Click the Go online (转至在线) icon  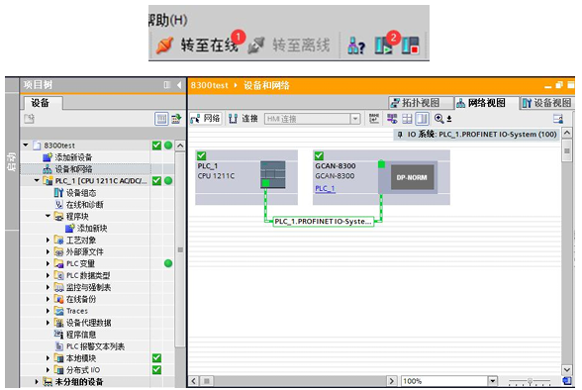(x=164, y=46)
